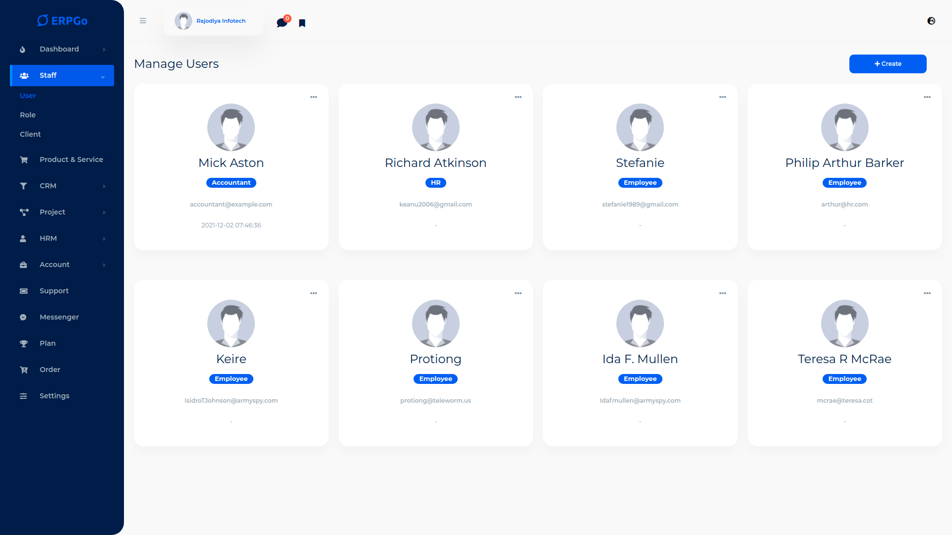Click the hamburger menu icon
Image resolution: width=952 pixels, height=535 pixels.
point(143,21)
